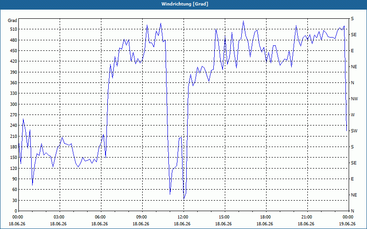Click the NW compass label on right axis
The height and width of the screenshot is (229, 367).
click(354, 99)
